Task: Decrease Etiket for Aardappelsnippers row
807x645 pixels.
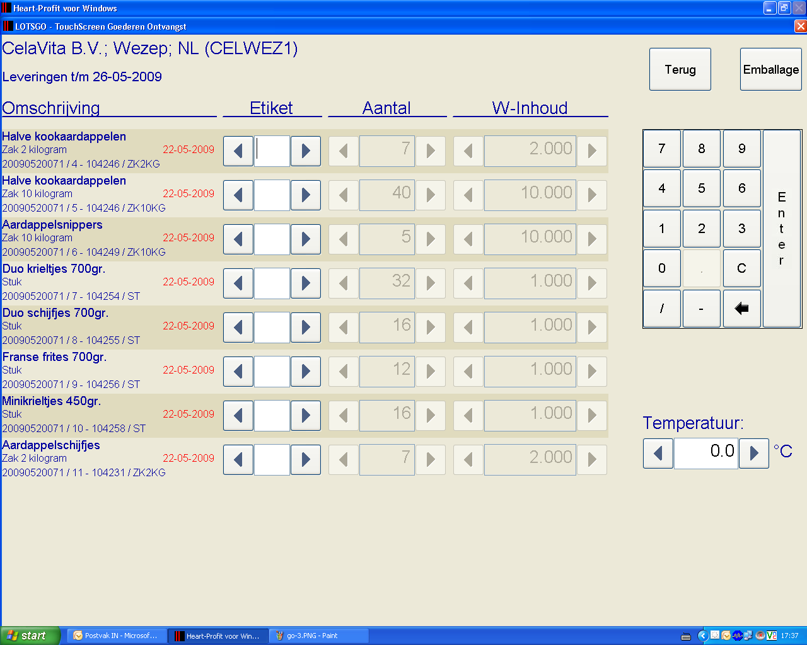Action: [x=238, y=239]
